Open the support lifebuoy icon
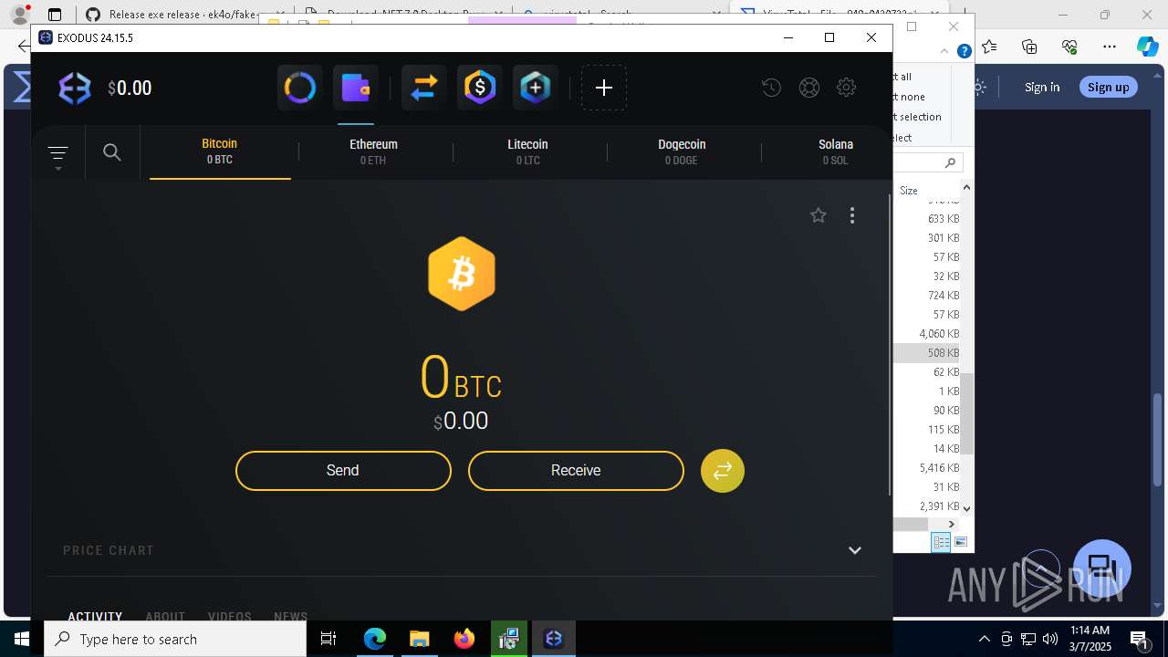 pos(808,88)
